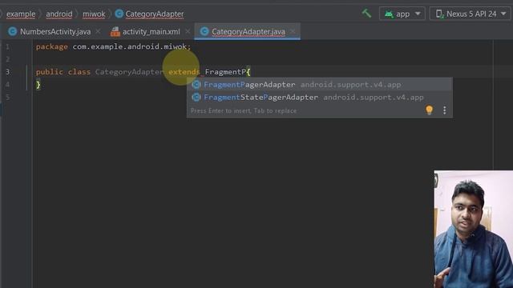
Task: Switch to the activity_main.xml tab
Action: 151,32
